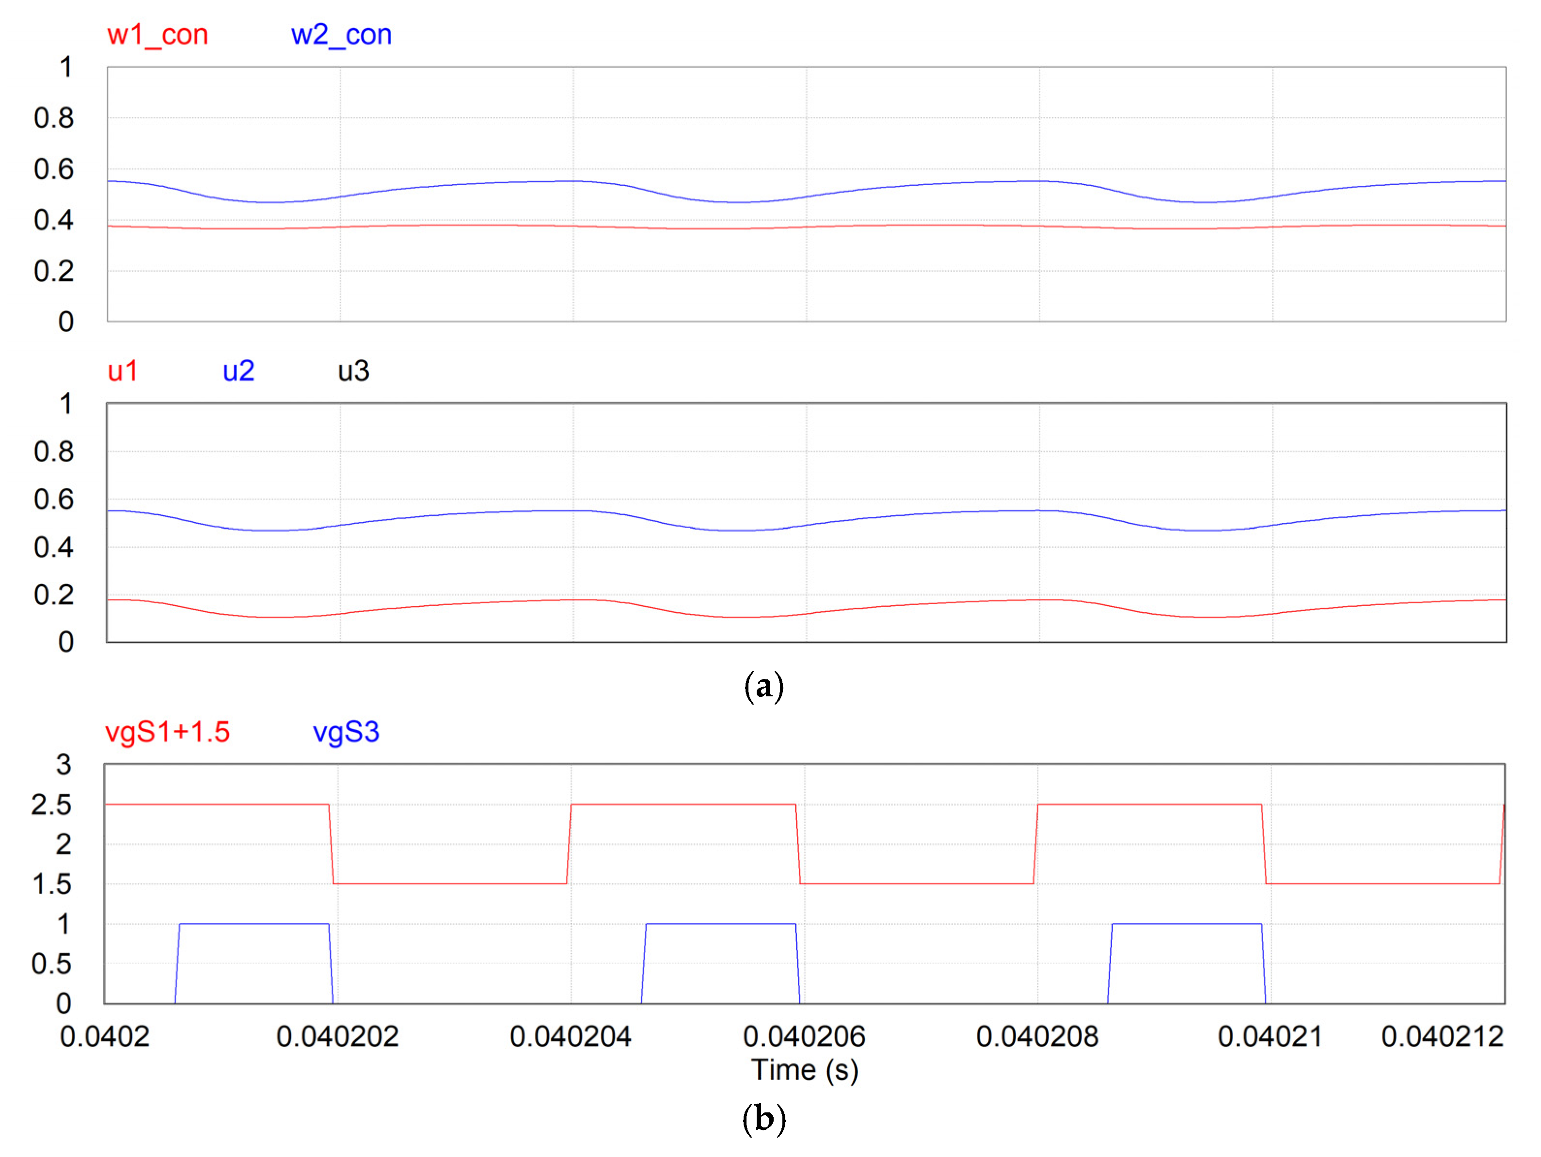Image resolution: width=1541 pixels, height=1157 pixels.
Task: Click the 0.0402 time axis label
Action: [105, 1037]
